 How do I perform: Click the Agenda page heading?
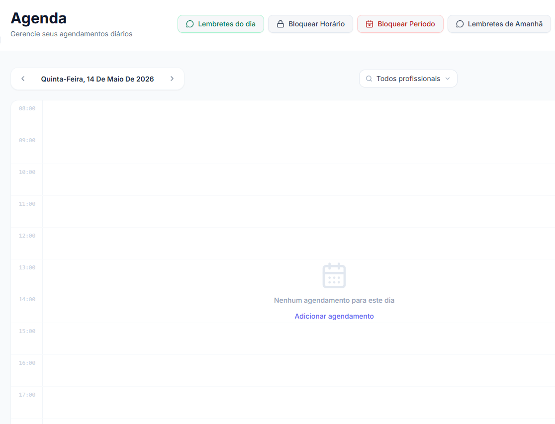39,18
